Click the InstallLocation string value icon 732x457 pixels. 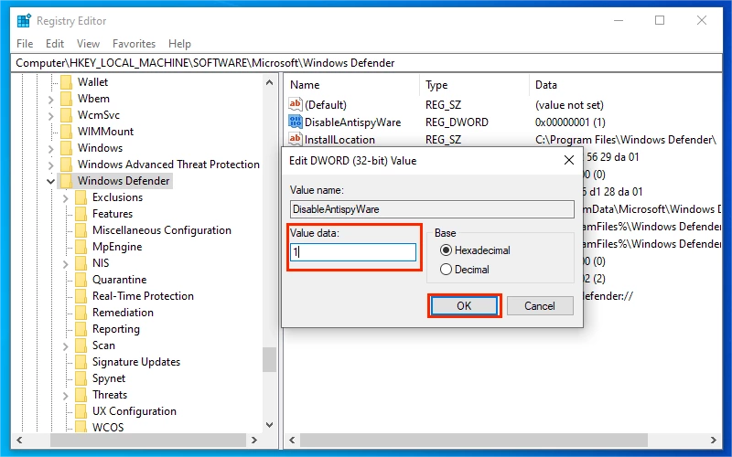(x=295, y=139)
